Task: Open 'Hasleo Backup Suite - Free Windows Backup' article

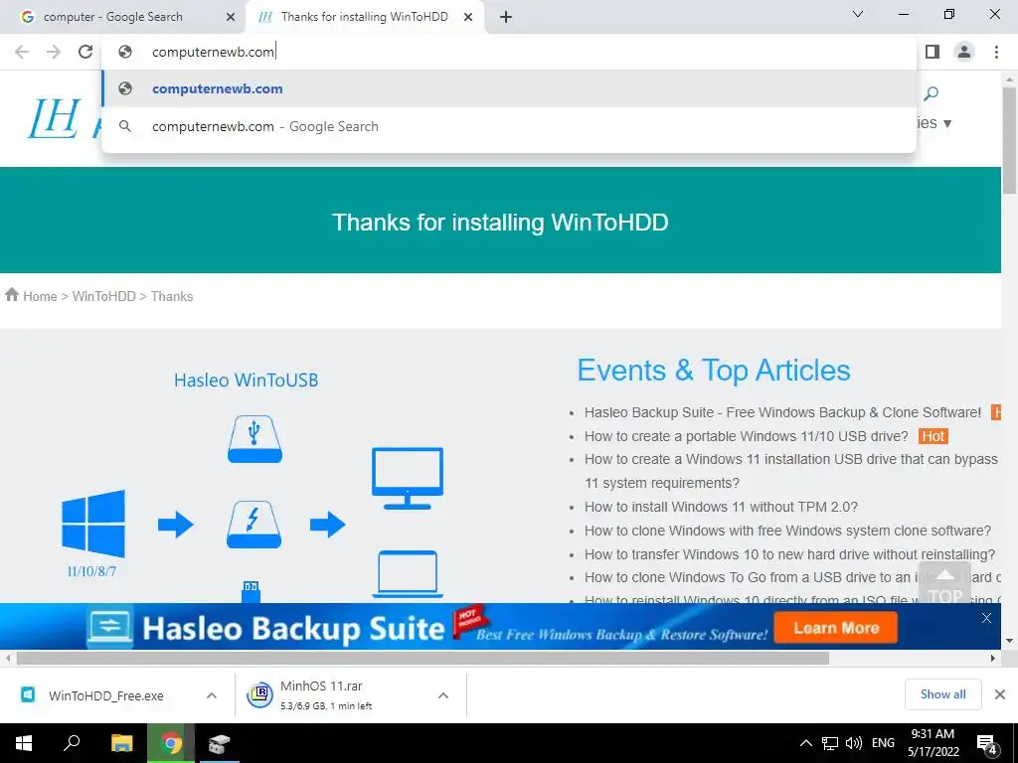Action: click(782, 412)
